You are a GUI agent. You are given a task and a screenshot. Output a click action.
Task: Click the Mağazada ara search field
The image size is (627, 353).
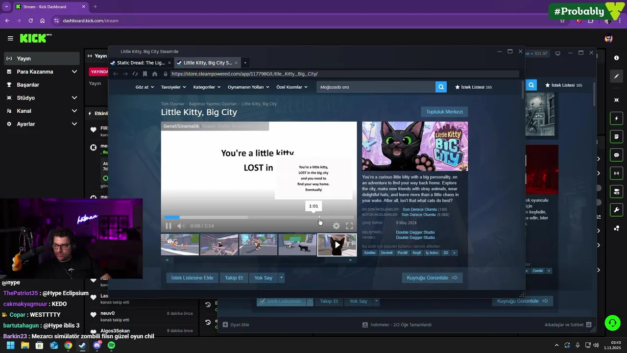376,87
